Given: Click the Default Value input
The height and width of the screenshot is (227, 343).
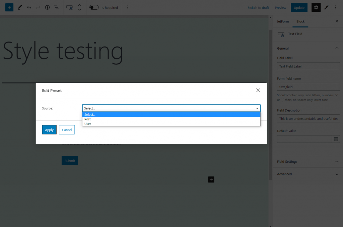Looking at the screenshot, I should (x=304, y=139).
